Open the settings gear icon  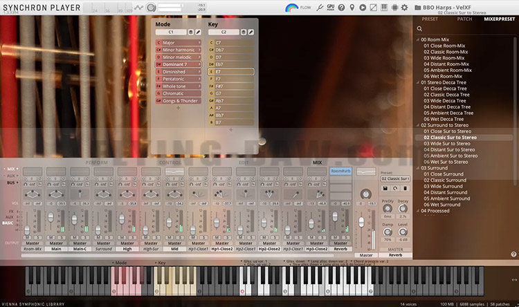[405, 8]
